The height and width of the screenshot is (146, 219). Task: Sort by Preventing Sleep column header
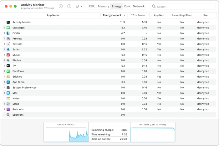pos(182,15)
